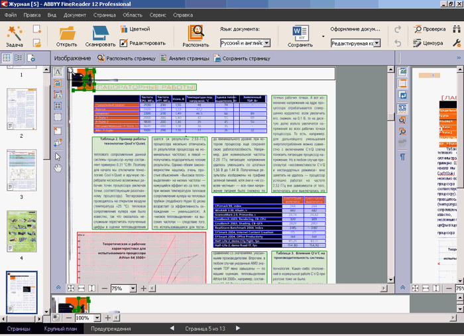Select the hand pan tool

tap(58, 168)
